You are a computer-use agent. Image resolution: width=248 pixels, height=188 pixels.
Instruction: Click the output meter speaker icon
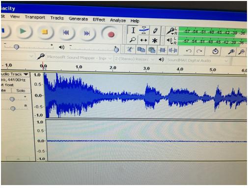coord(169,40)
